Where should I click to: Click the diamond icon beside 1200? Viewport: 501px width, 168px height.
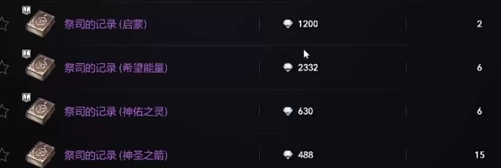coord(288,24)
